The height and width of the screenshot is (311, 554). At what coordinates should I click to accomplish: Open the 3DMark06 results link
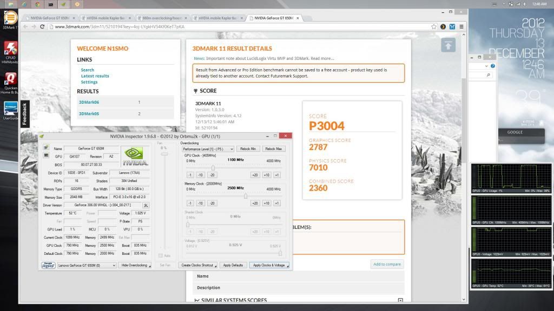tap(89, 102)
